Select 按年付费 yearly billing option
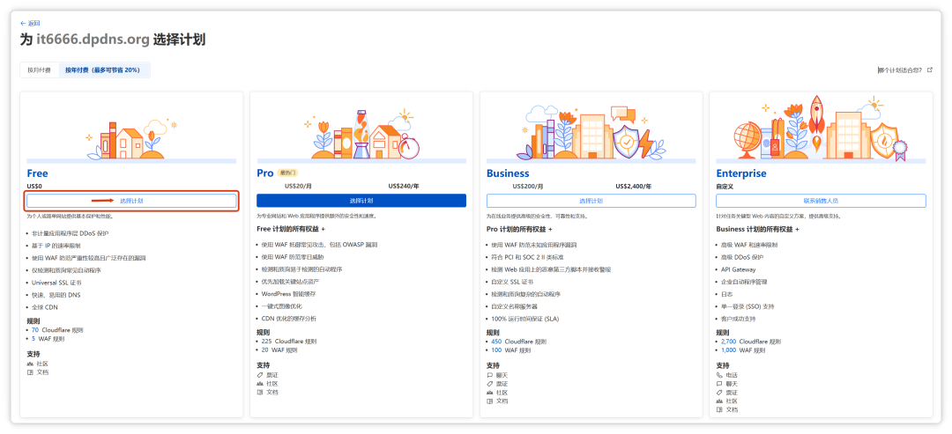 pos(102,70)
